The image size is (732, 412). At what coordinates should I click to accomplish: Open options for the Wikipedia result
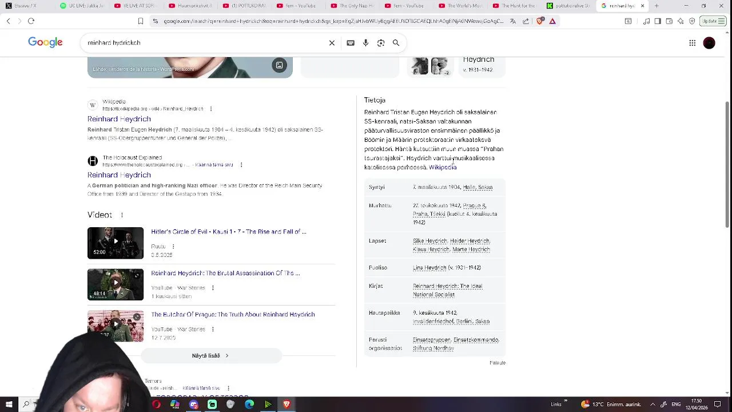(x=210, y=109)
